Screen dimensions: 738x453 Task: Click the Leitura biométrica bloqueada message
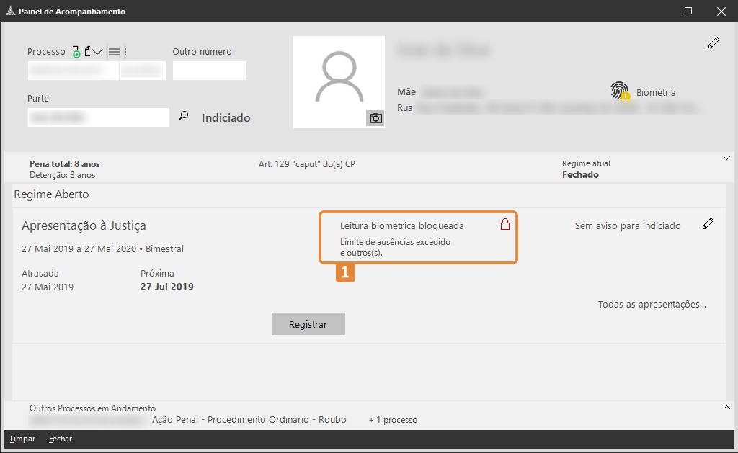click(x=401, y=226)
